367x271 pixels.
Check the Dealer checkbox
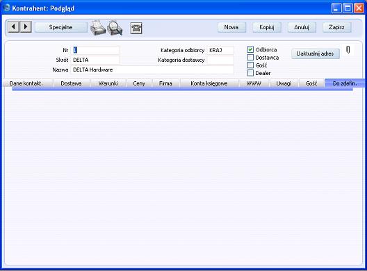click(x=250, y=73)
